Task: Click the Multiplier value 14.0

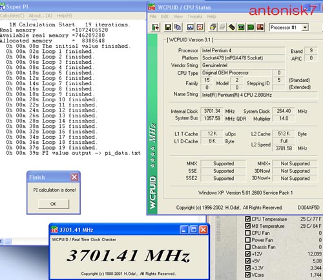Action: tap(284, 118)
